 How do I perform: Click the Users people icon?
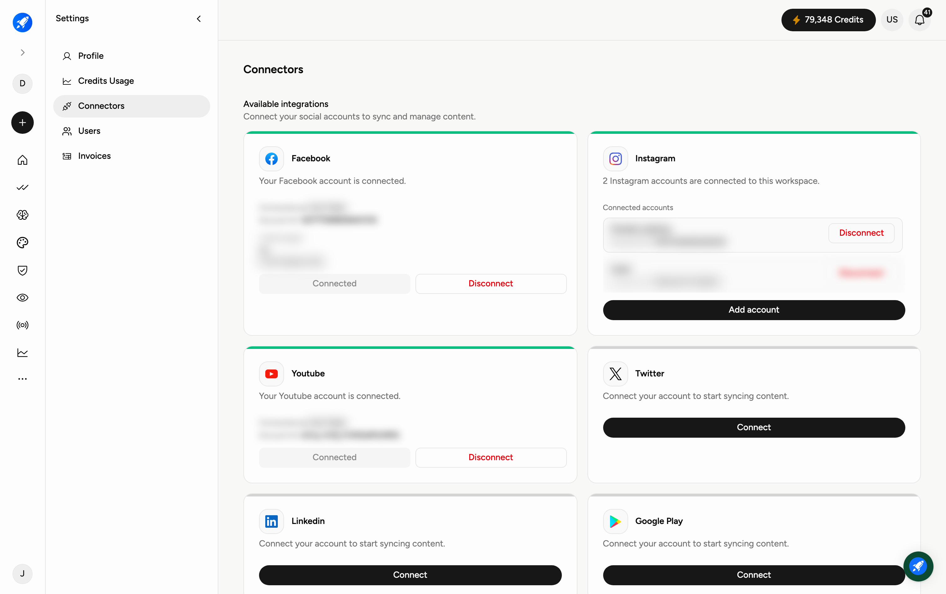click(x=67, y=131)
